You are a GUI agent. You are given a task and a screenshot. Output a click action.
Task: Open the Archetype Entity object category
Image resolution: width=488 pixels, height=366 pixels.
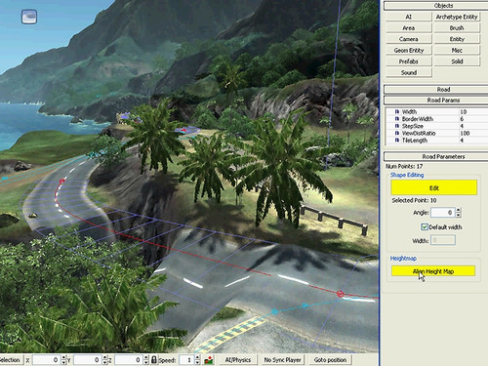click(457, 17)
